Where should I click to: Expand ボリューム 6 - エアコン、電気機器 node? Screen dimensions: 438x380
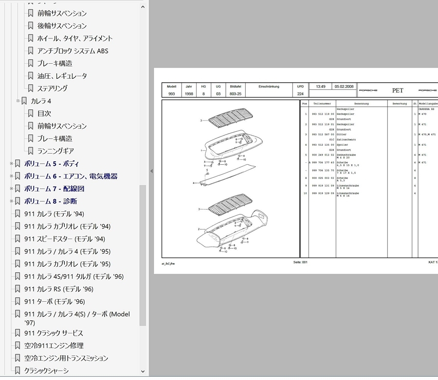12,176
